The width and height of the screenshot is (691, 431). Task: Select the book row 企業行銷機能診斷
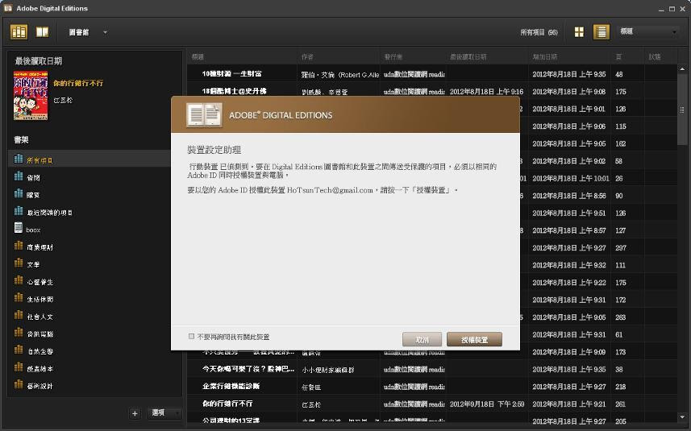[432, 387]
